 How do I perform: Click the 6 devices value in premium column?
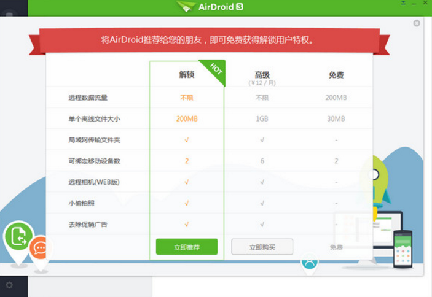(x=262, y=161)
